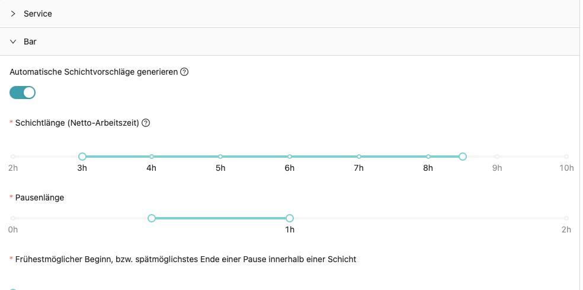Select the 9h mark on Schichtlänge slider
Screen dimensions: 583x290
[x=497, y=157]
